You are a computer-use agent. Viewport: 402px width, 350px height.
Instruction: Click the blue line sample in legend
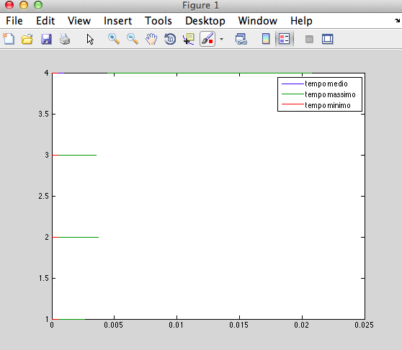coord(292,84)
